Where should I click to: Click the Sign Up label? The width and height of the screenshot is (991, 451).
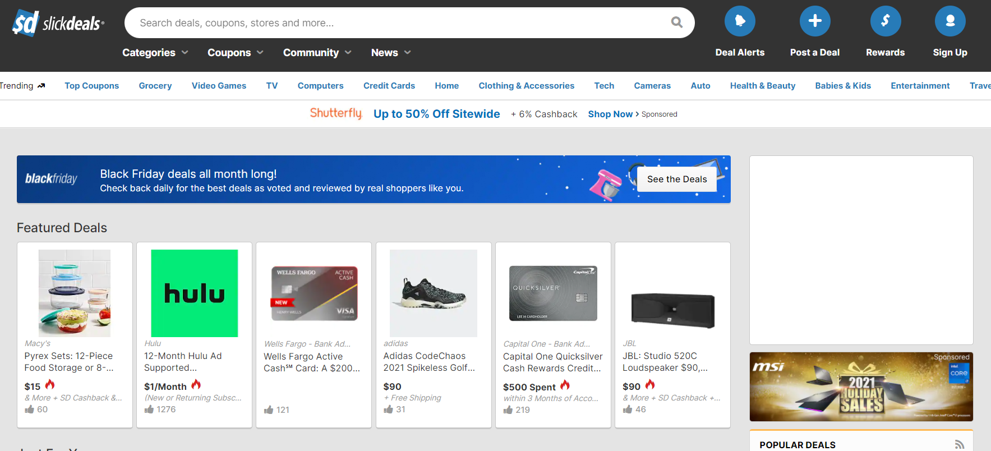950,52
